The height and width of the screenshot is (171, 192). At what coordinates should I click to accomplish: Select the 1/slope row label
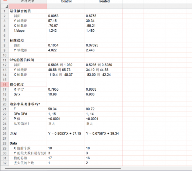(19, 31)
